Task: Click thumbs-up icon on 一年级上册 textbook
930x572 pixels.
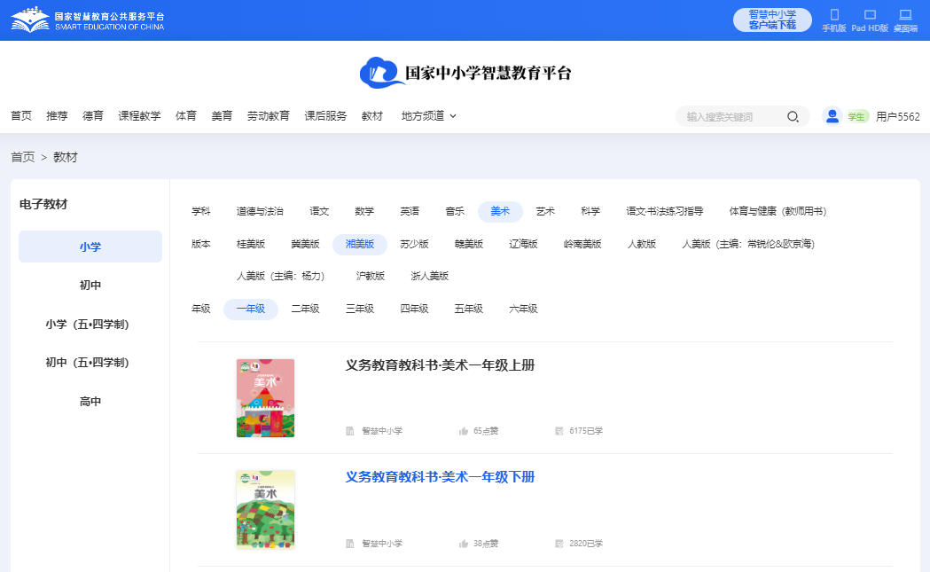Action: point(463,431)
